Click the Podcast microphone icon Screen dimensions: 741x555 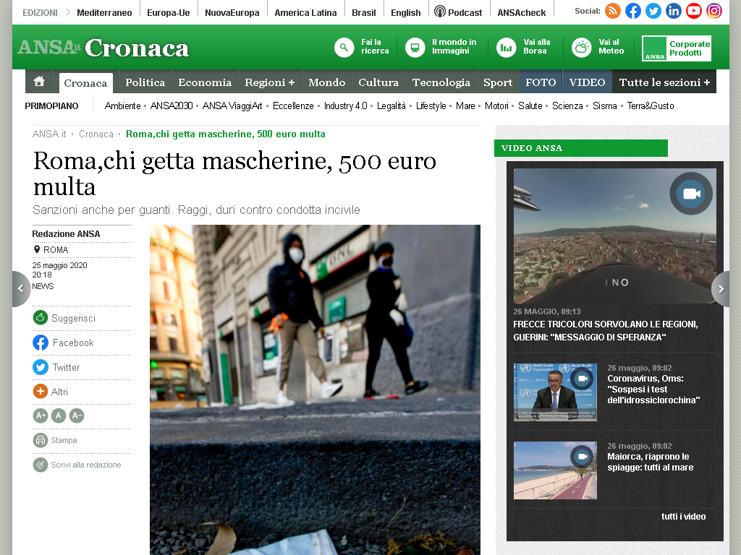440,12
